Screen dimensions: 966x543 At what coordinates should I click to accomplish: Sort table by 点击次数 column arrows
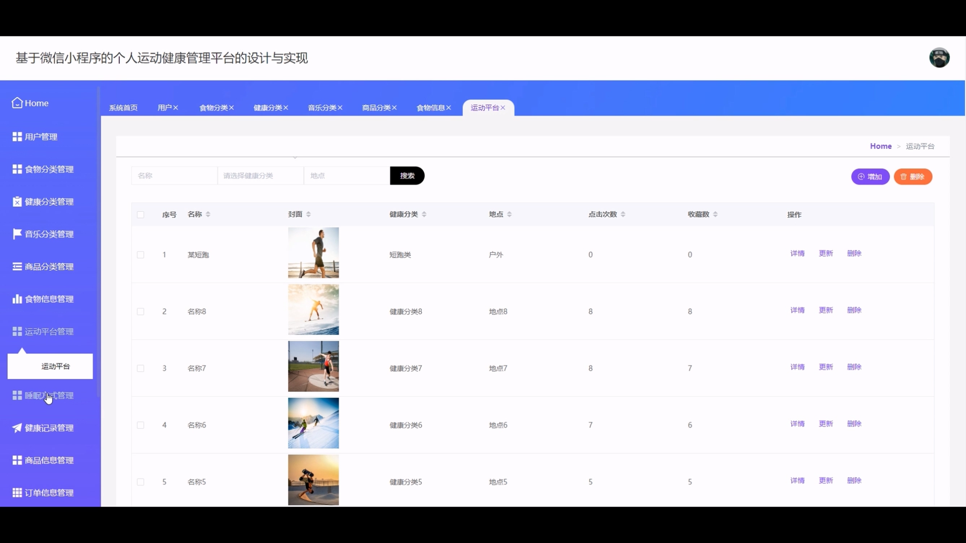pos(623,214)
